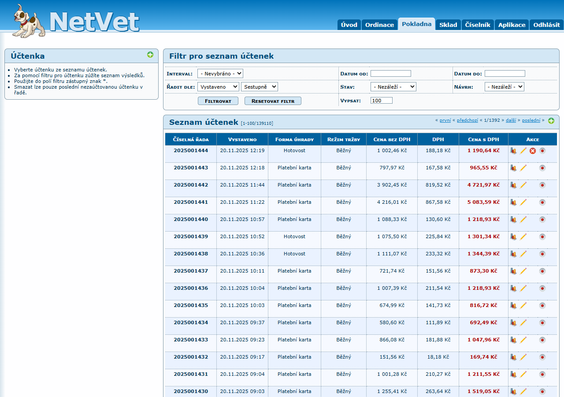Go to další page link
Screen dimensions: 564x397
coord(511,120)
